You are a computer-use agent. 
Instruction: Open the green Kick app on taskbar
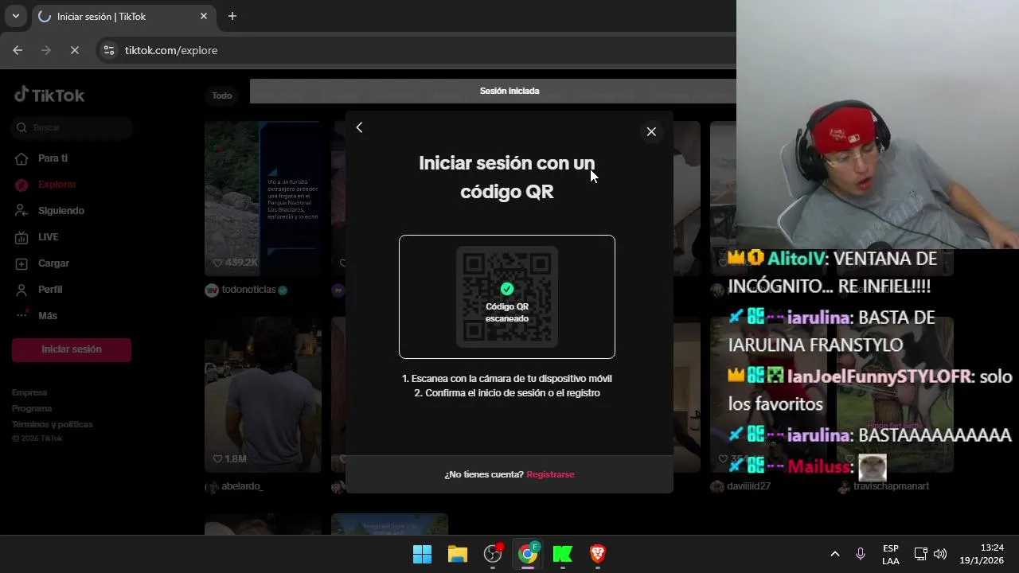pyautogui.click(x=563, y=554)
